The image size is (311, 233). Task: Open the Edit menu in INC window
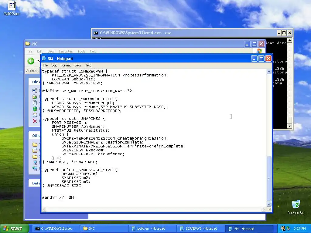(x=40, y=51)
